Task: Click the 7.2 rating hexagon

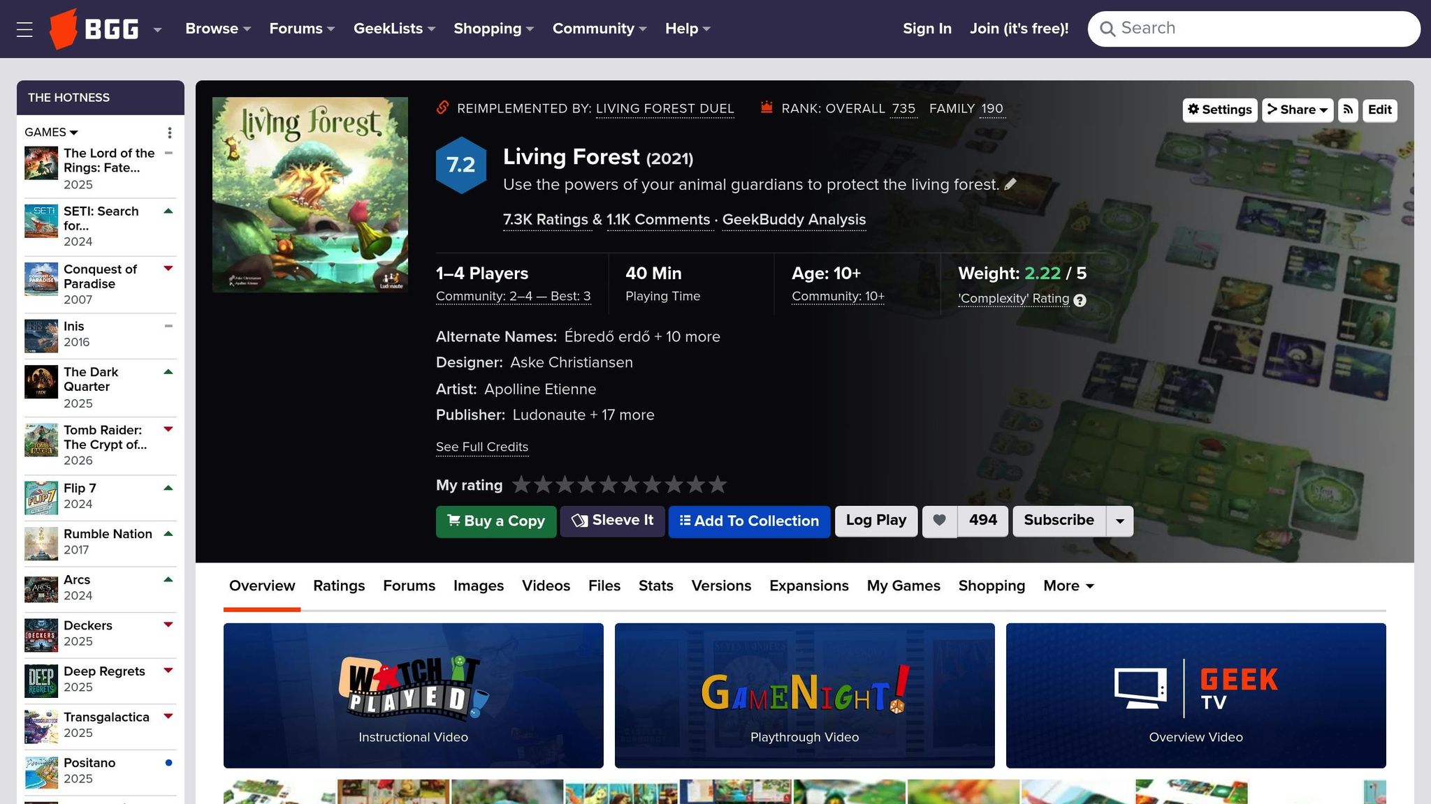Action: click(x=461, y=165)
